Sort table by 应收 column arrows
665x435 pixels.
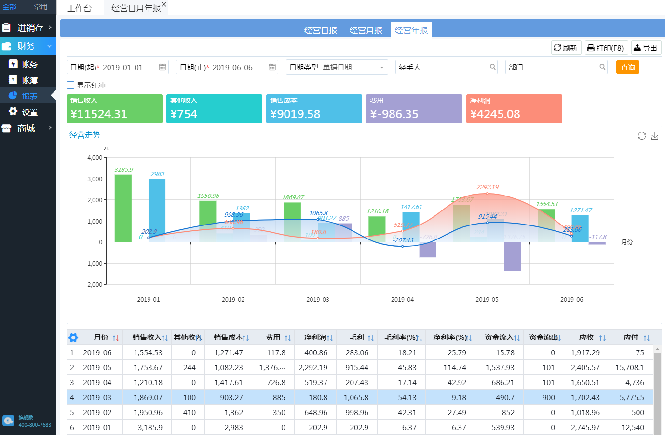point(602,338)
